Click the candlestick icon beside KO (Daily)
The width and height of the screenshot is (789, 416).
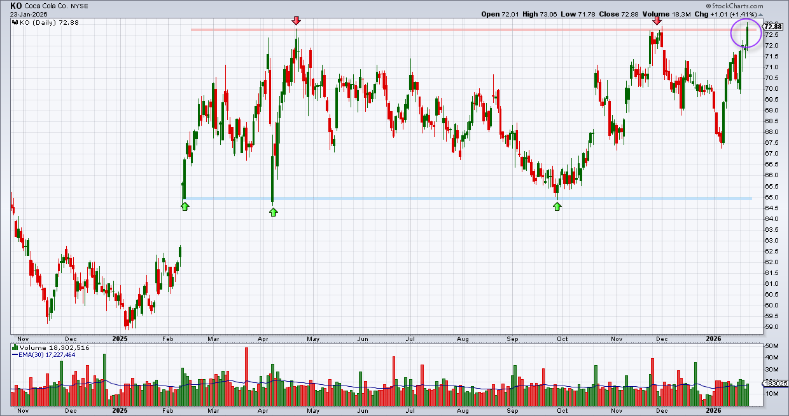(14, 22)
